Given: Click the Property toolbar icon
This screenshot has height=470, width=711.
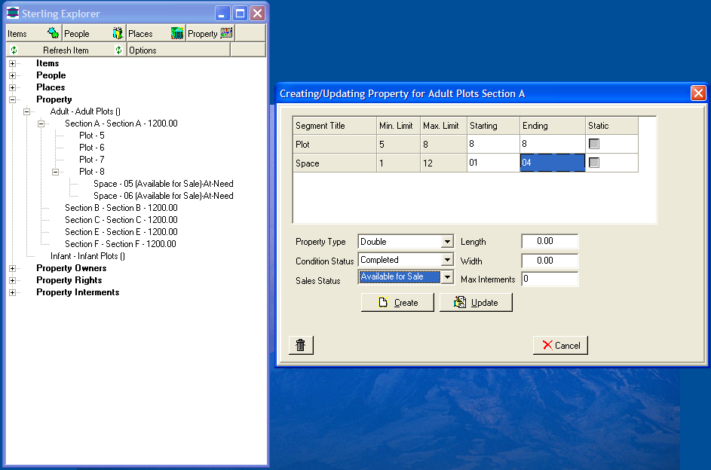Looking at the screenshot, I should [226, 33].
